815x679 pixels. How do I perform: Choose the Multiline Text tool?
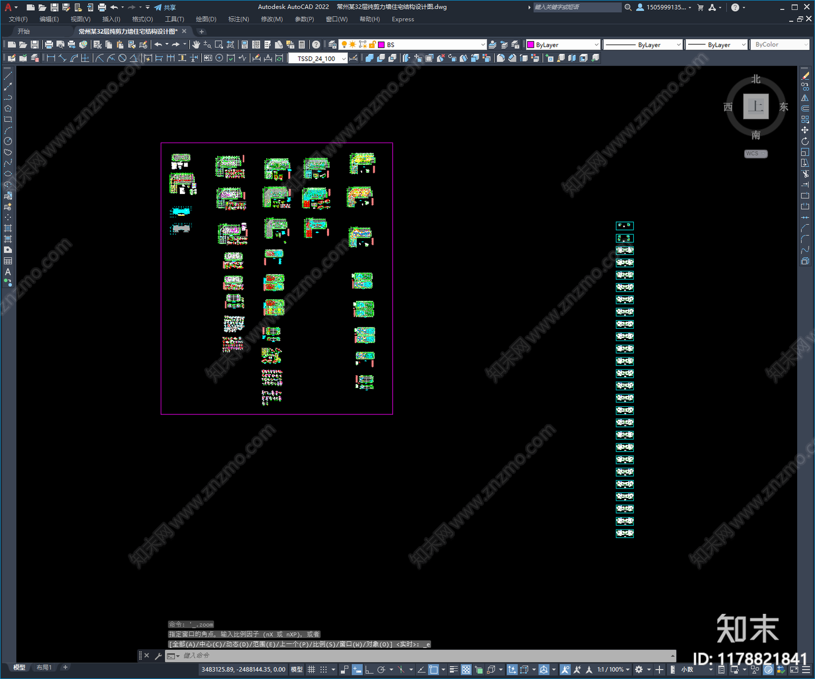tap(8, 272)
